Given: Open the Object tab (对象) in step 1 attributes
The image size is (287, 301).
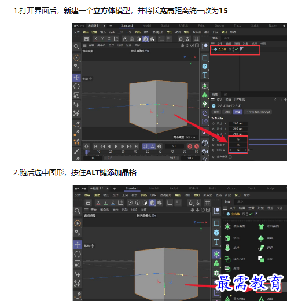Looking at the screenshot, I should click(237, 112).
